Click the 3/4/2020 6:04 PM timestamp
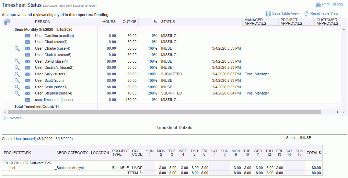348x178 pixels. pyautogui.click(x=227, y=93)
